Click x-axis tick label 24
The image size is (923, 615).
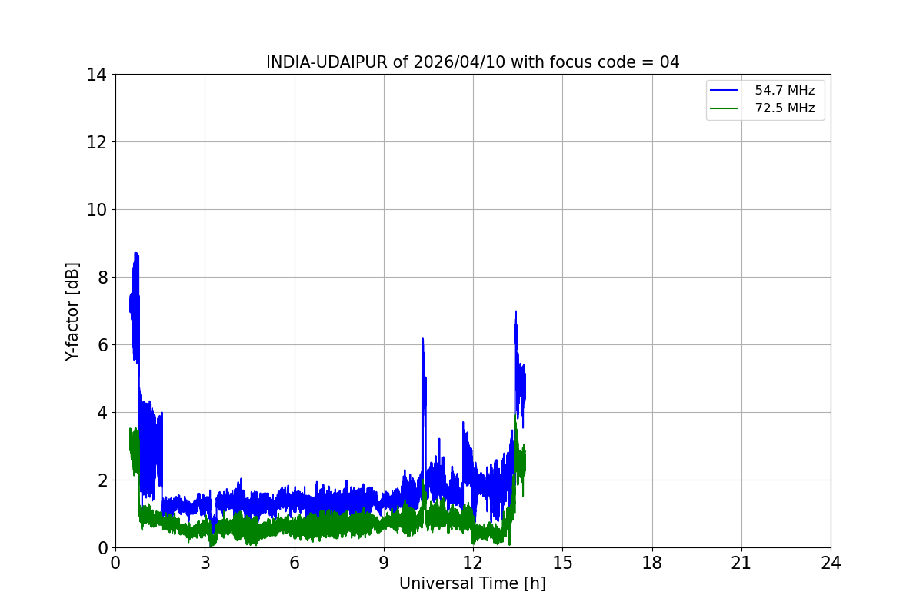click(831, 563)
